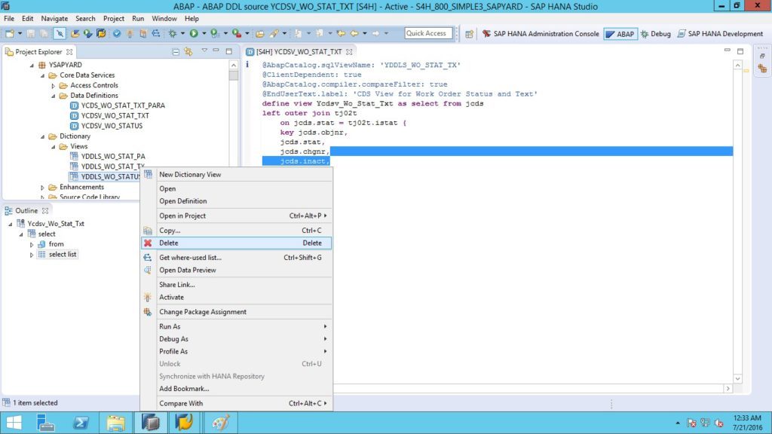Viewport: 772px width, 434px height.
Task: Open the Run As submenu
Action: (236, 327)
